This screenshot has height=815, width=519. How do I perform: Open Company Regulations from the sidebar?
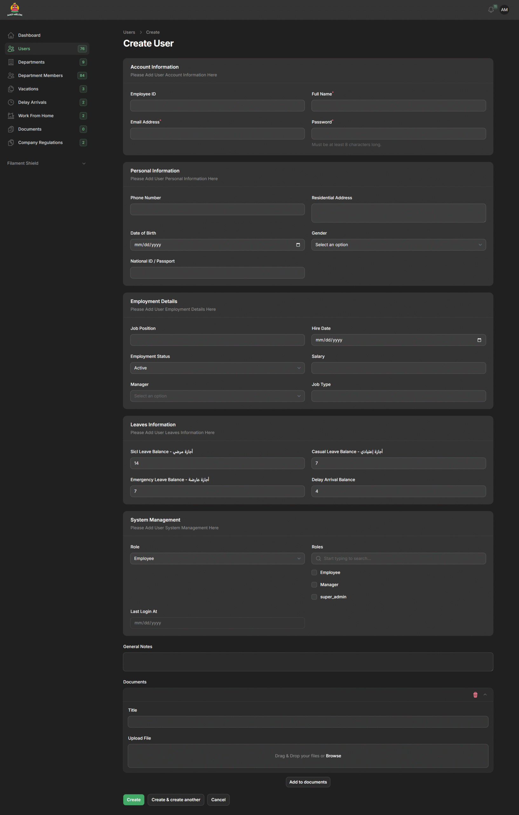coord(40,143)
